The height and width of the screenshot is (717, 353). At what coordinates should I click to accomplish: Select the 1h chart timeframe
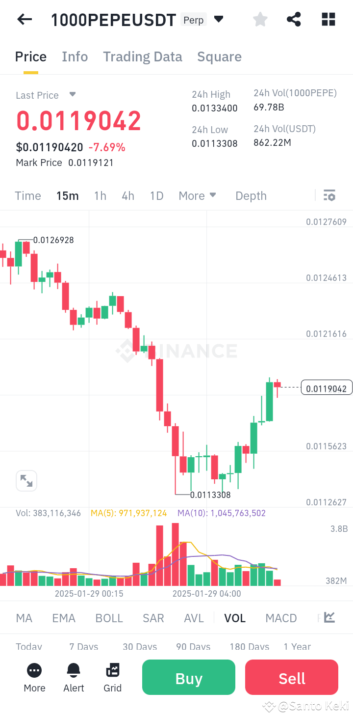pos(100,195)
